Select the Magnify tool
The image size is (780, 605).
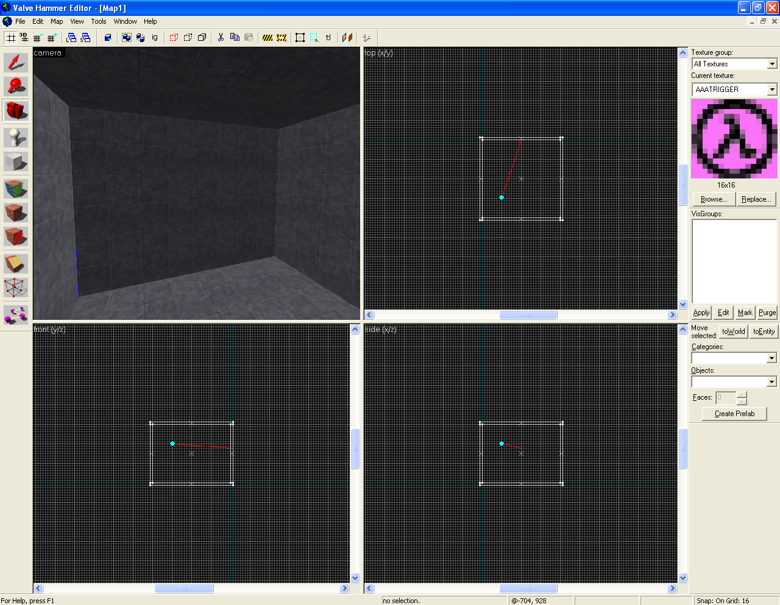(x=16, y=87)
